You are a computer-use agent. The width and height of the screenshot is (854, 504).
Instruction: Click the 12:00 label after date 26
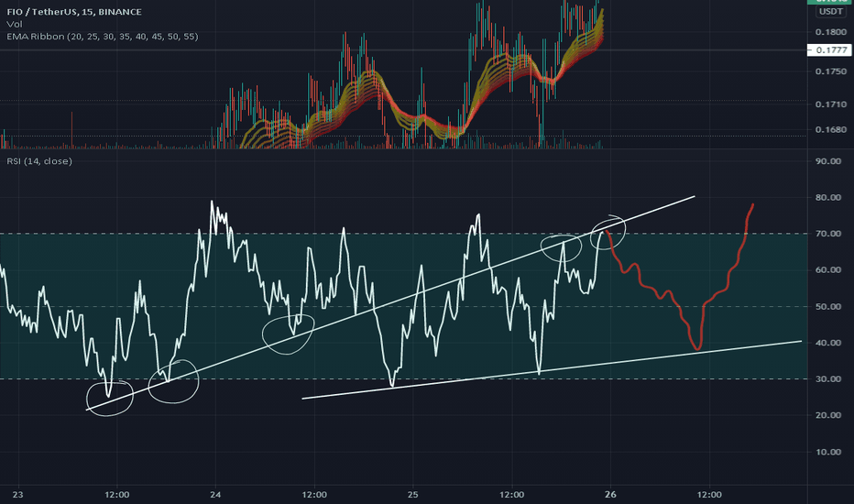click(x=709, y=495)
